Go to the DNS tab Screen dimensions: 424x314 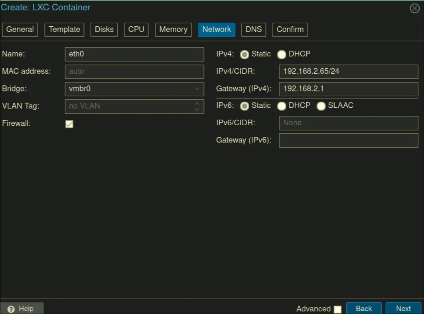253,30
